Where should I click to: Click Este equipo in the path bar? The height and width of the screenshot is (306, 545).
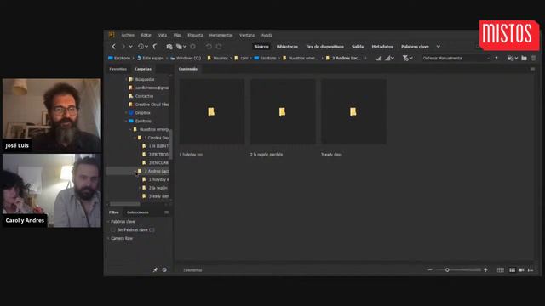click(150, 59)
